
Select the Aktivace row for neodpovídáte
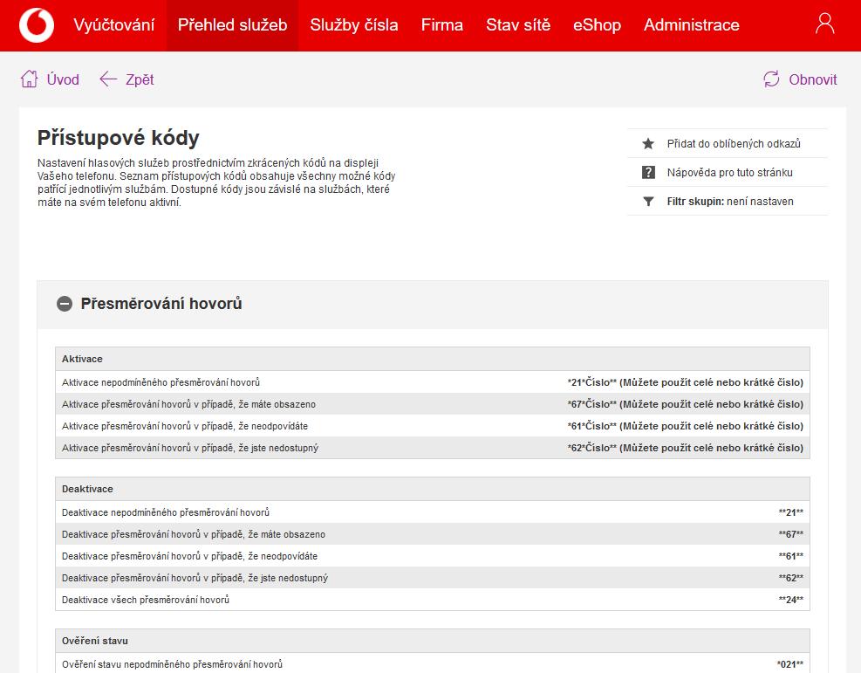click(432, 426)
